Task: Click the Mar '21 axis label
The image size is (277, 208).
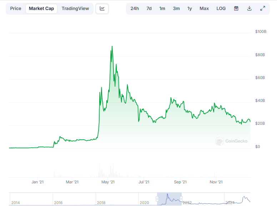Action: 72,182
